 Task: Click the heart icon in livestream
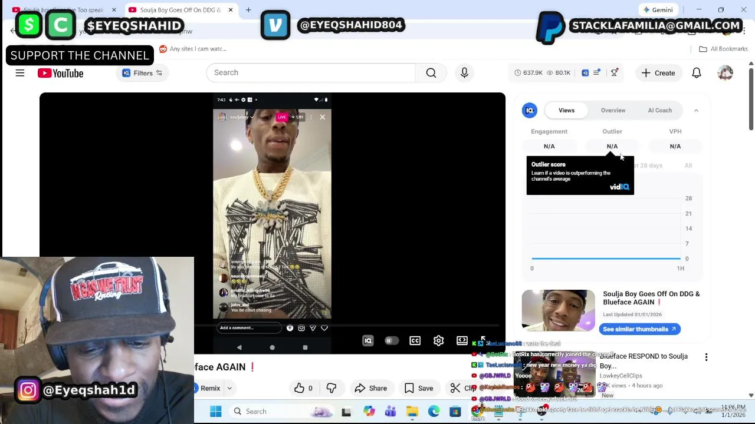pyautogui.click(x=324, y=328)
